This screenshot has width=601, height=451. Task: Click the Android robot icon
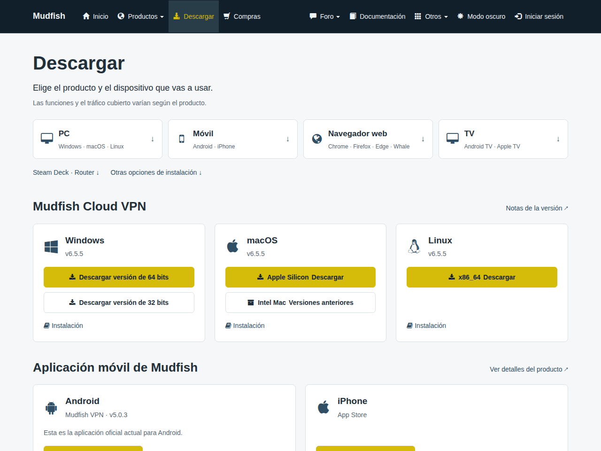tap(51, 408)
